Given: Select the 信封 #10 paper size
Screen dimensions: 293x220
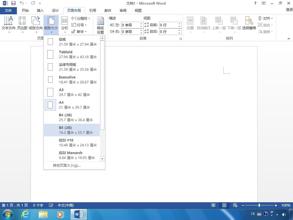Looking at the screenshot, I should (x=72, y=143).
